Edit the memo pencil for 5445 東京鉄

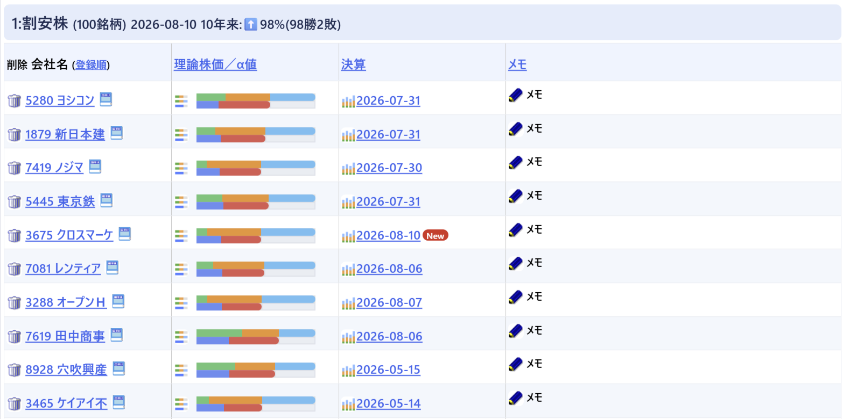(x=516, y=196)
